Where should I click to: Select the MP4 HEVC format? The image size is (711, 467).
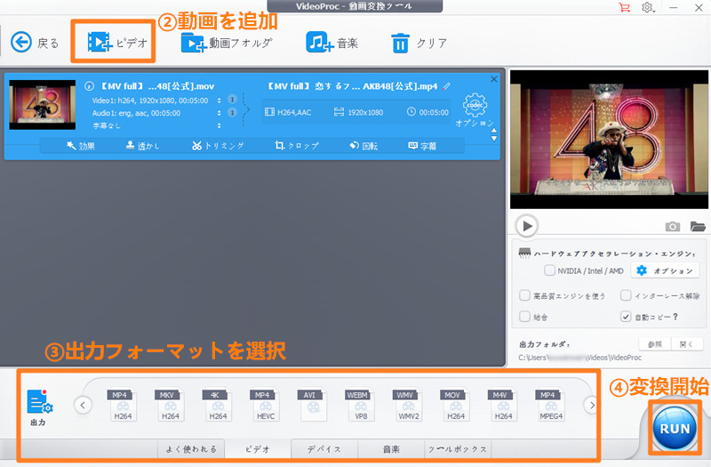265,405
